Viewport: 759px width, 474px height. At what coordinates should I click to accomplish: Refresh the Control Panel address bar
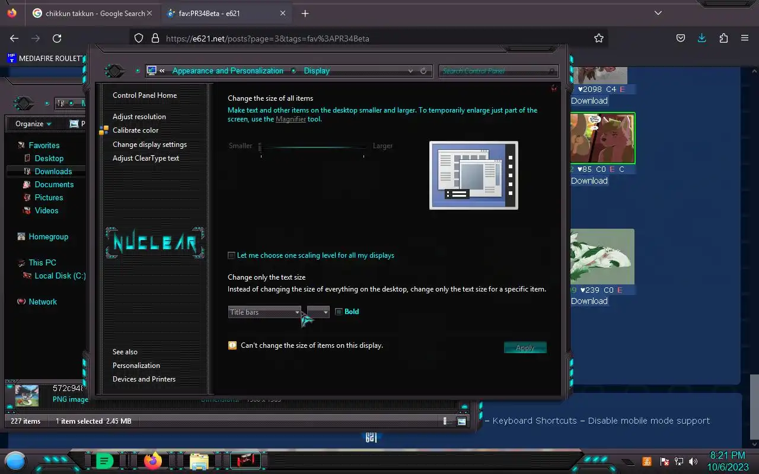[x=423, y=71]
